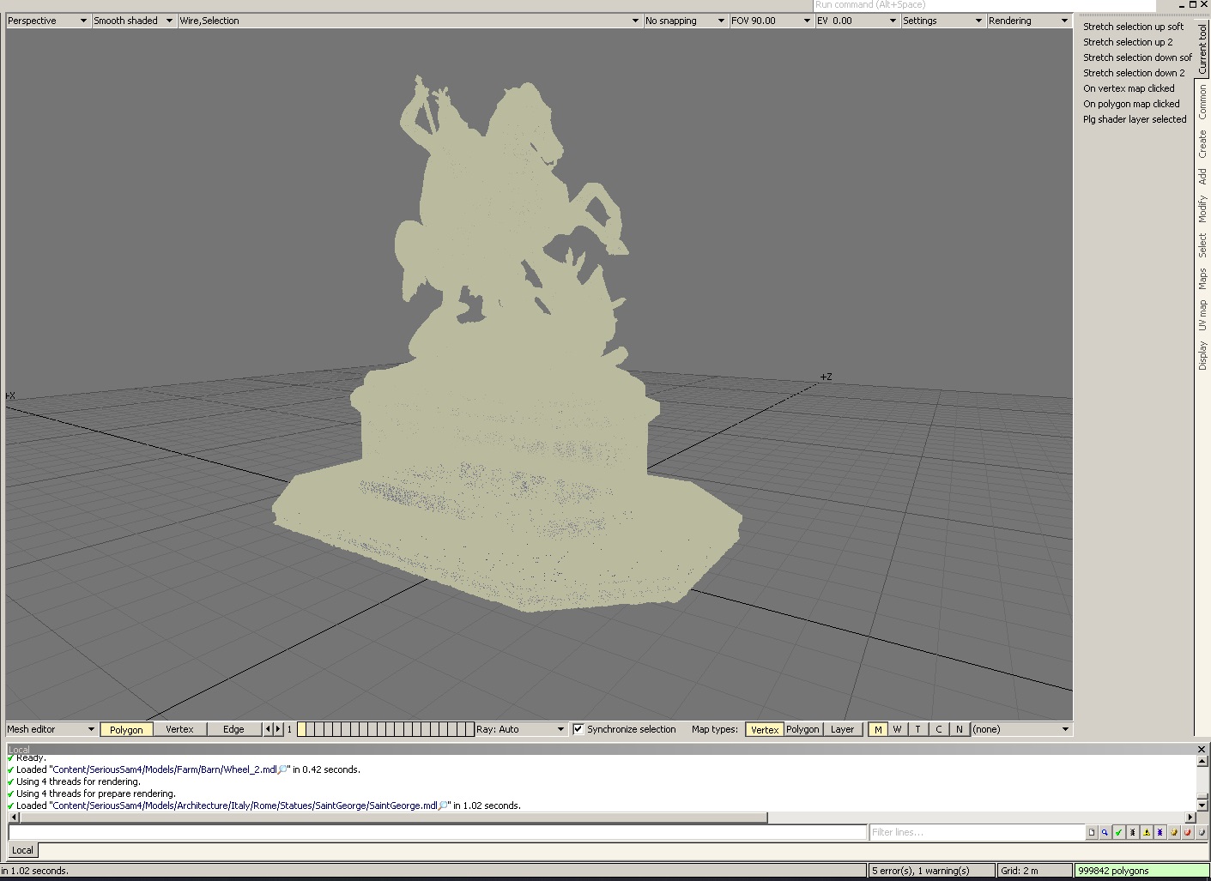Open the Wire,Selection overlay dropdown

click(409, 21)
